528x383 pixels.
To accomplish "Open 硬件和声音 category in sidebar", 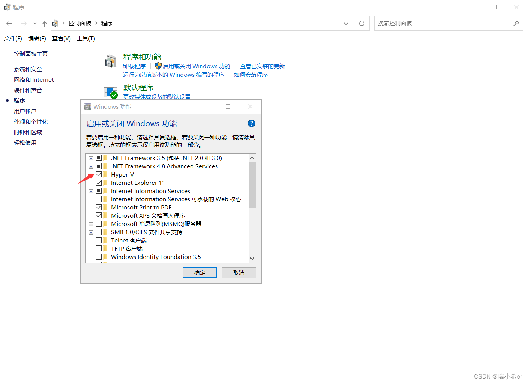I will (x=28, y=90).
